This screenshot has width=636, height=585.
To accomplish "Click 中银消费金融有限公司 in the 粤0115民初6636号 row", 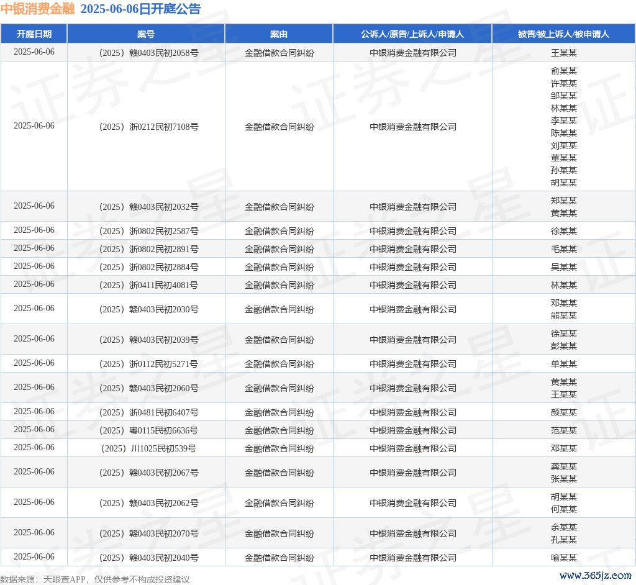I will pos(413,430).
